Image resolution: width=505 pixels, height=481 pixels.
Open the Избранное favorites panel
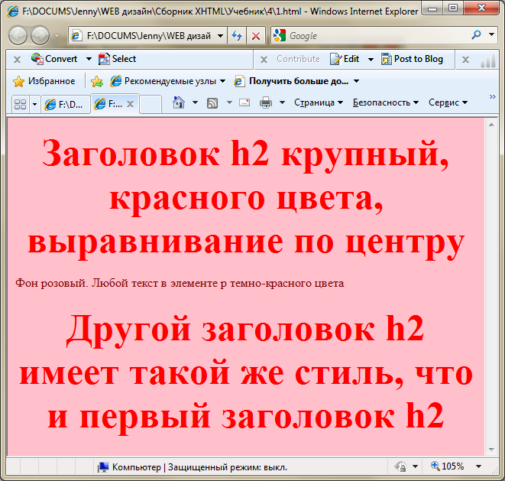coord(44,81)
